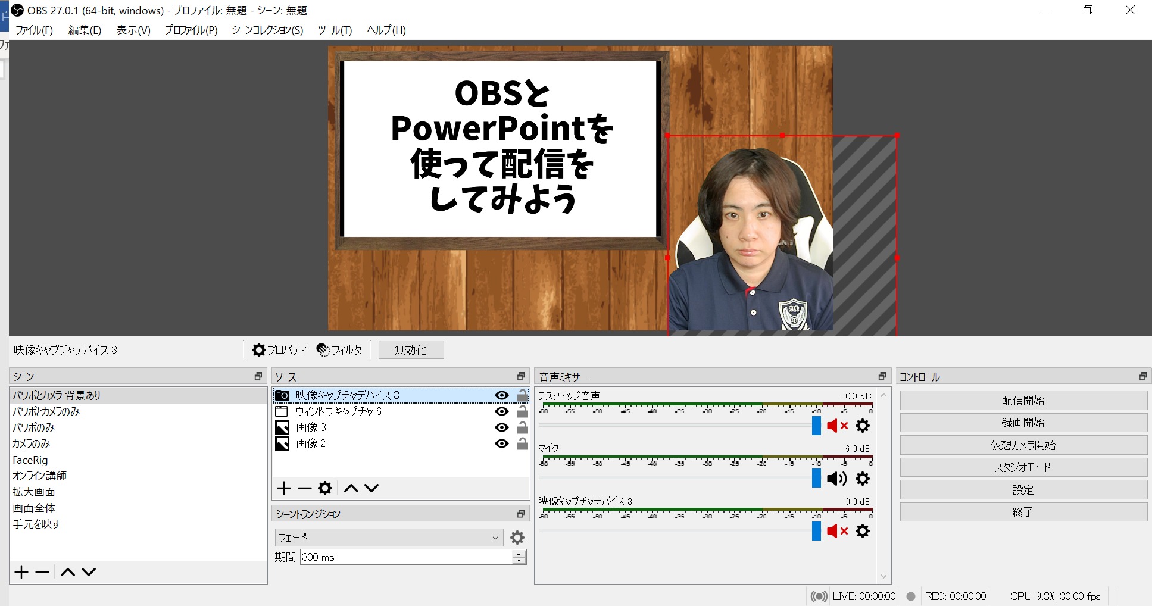Select the FaceRig scene
This screenshot has width=1152, height=606.
pyautogui.click(x=138, y=460)
